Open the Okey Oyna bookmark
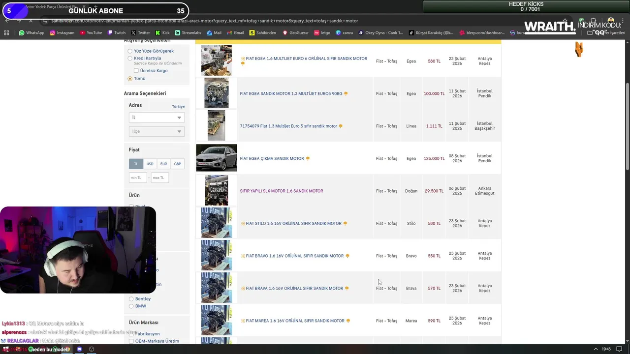 (381, 33)
